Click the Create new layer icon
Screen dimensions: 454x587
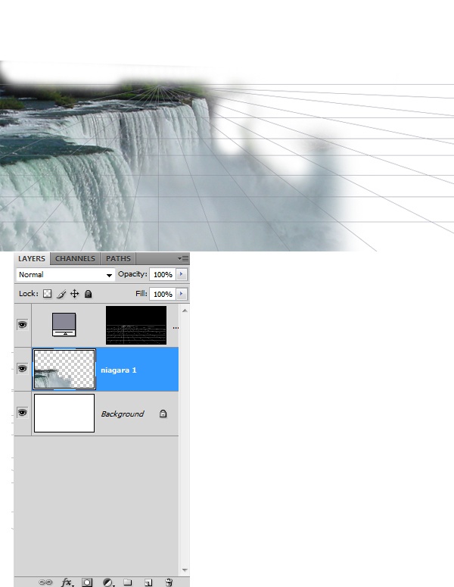point(148,582)
